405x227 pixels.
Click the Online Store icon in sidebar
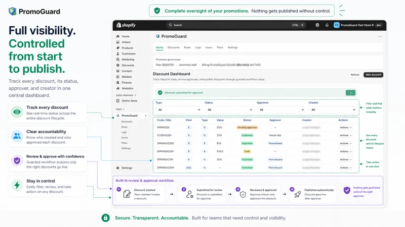tap(118, 100)
